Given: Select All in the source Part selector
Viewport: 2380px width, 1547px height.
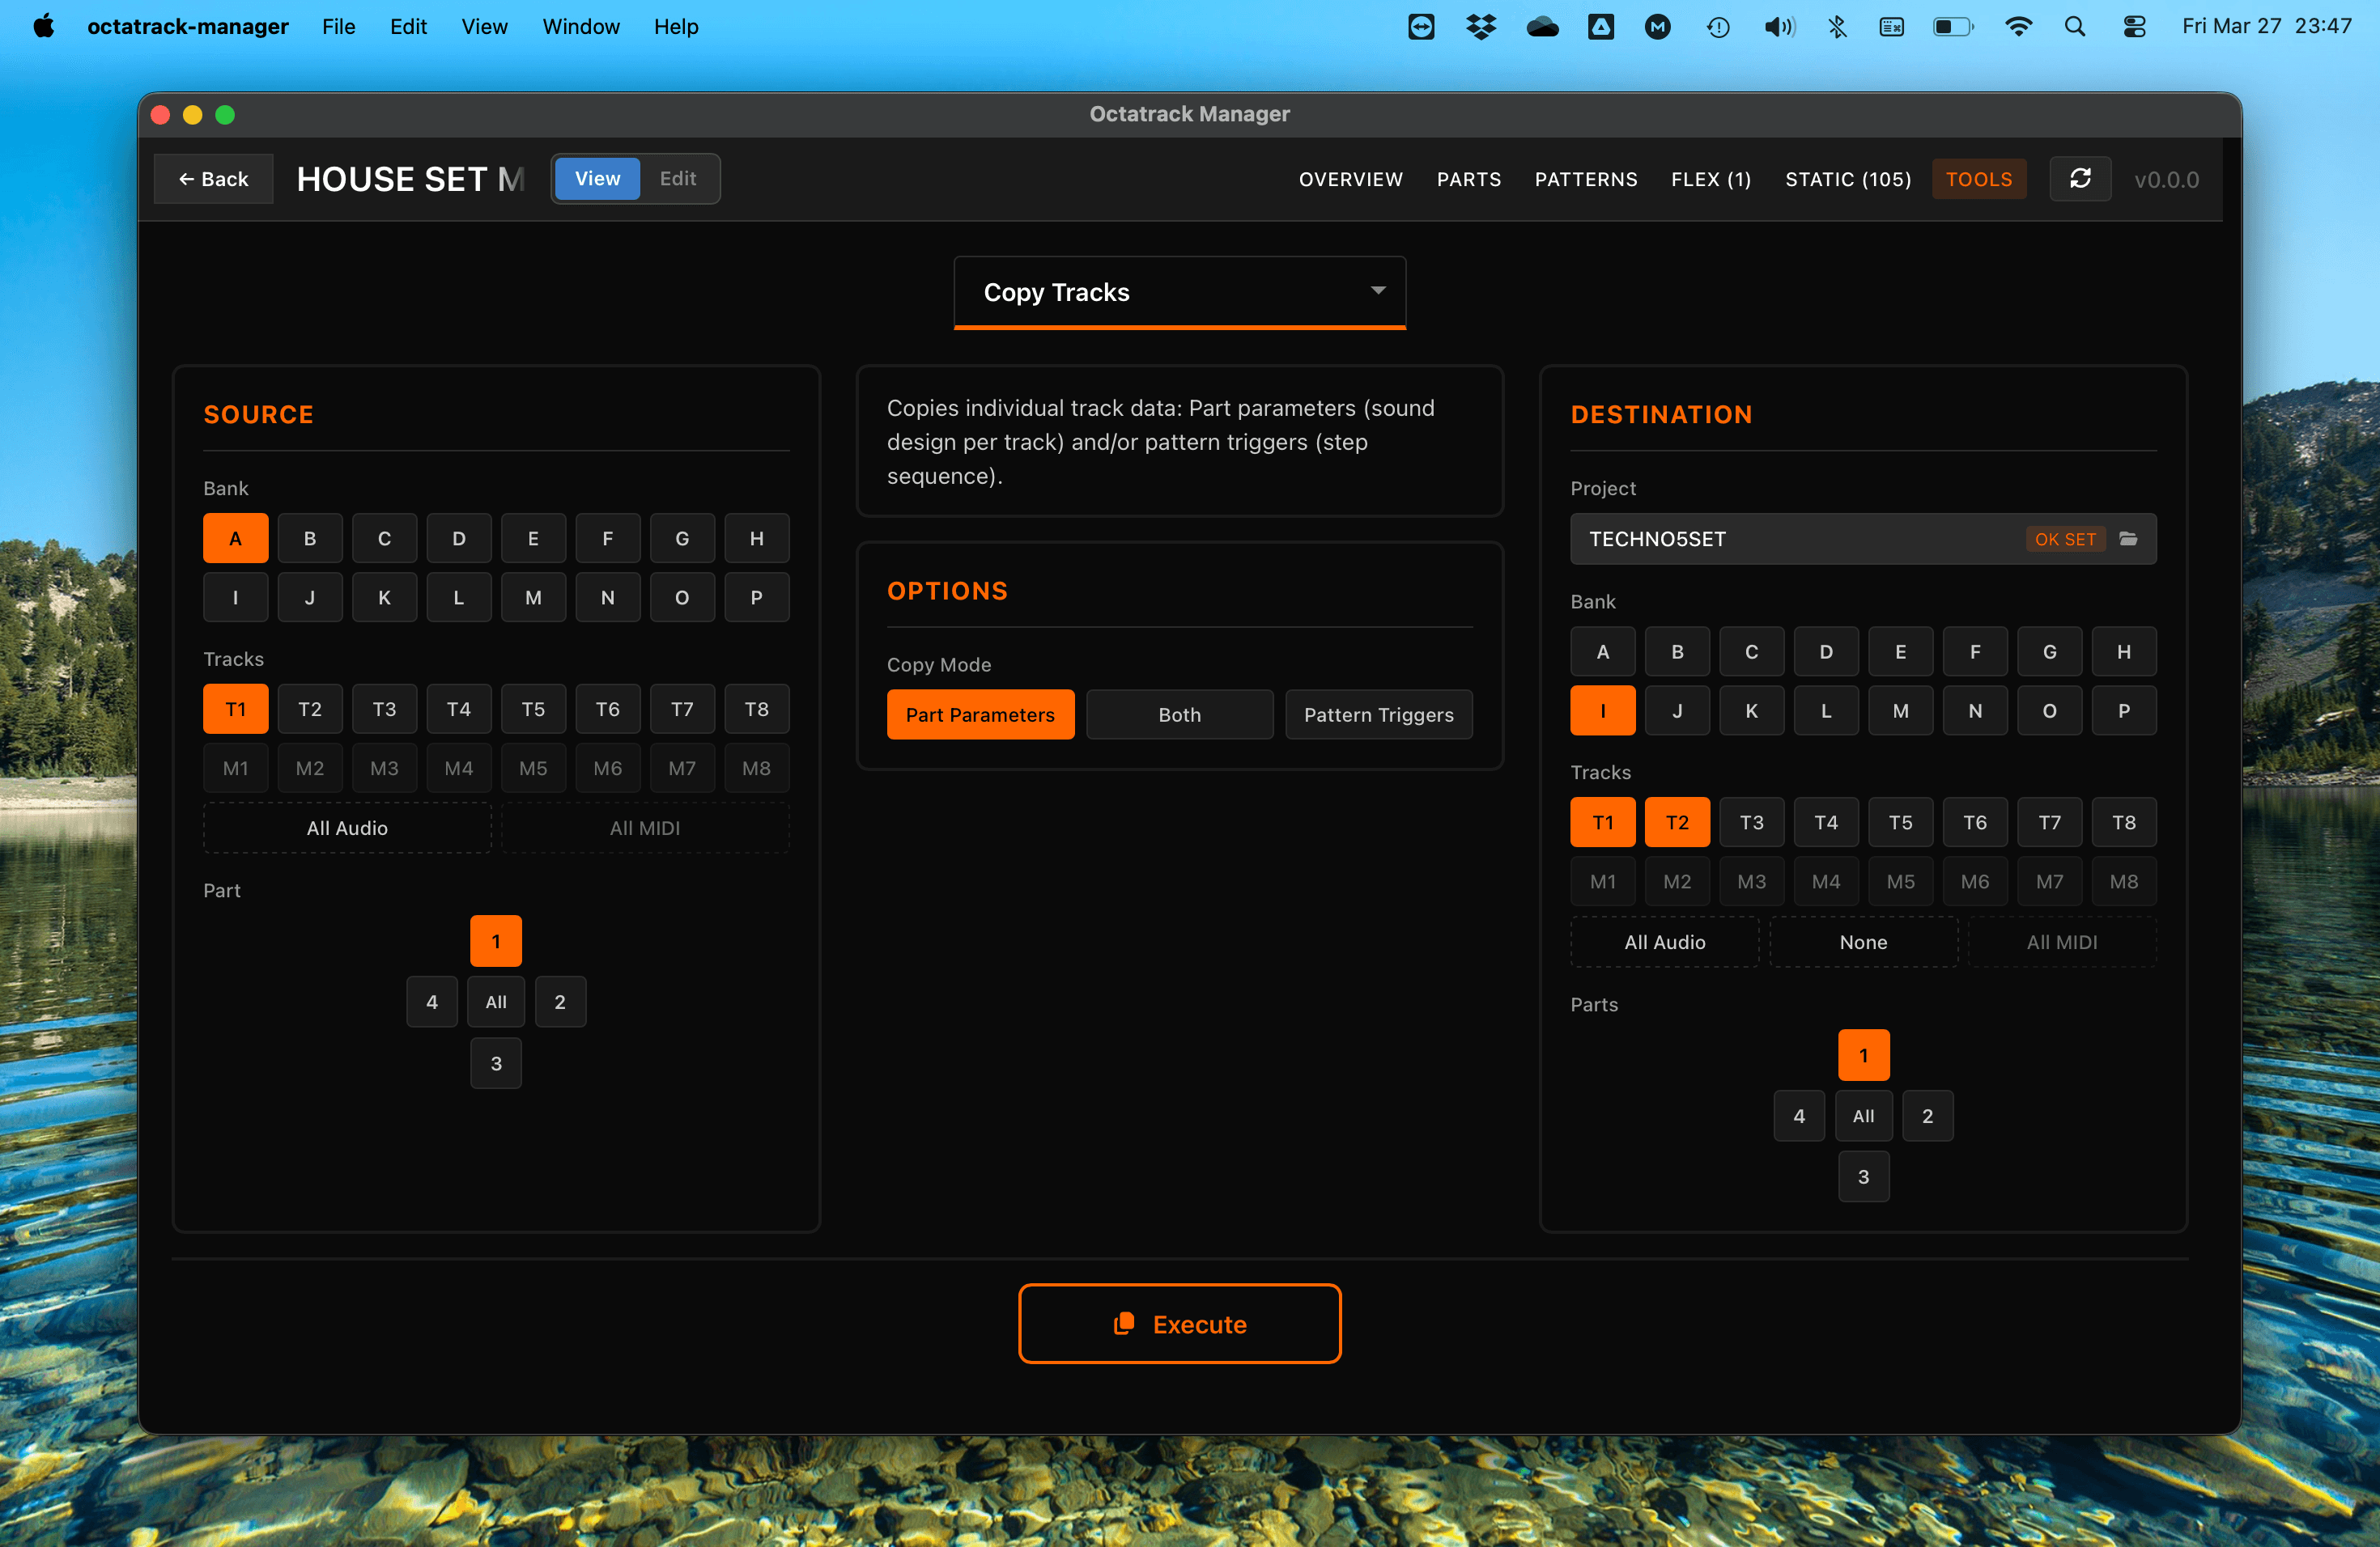Looking at the screenshot, I should (496, 1002).
